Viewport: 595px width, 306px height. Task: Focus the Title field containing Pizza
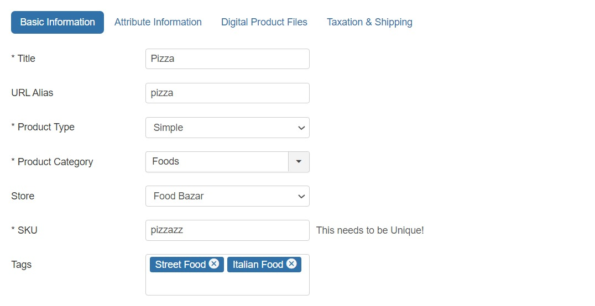pos(227,59)
